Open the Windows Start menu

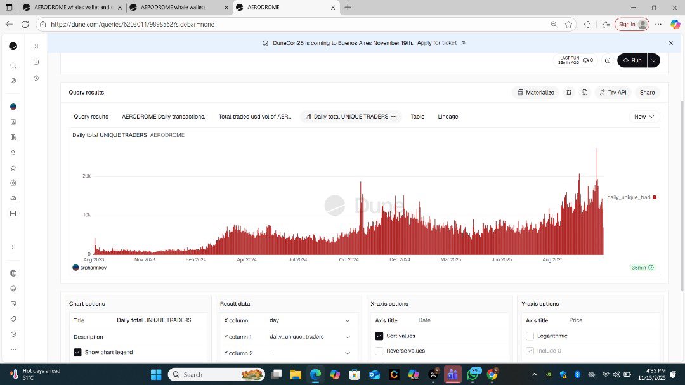156,374
